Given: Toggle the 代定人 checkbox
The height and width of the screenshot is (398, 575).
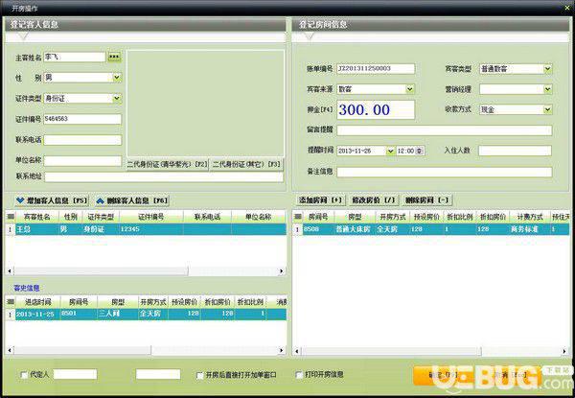Looking at the screenshot, I should click(x=24, y=375).
